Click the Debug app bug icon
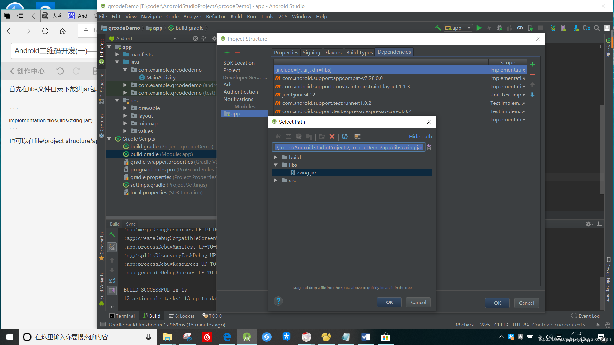The width and height of the screenshot is (614, 345). [x=499, y=28]
